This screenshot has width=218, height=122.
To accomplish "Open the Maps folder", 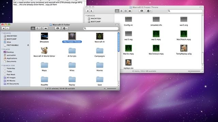I will point(44,65).
